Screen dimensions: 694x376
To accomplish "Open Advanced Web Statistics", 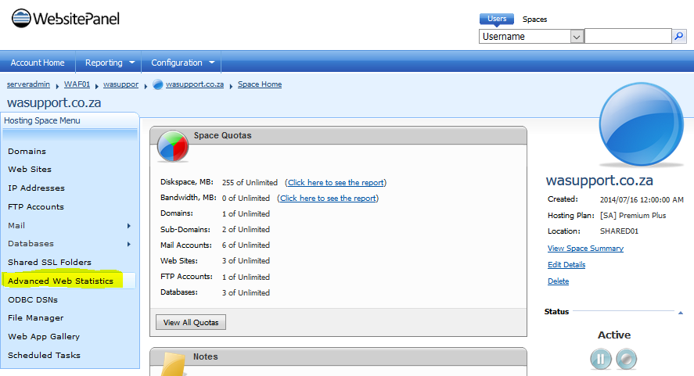I will [x=60, y=281].
